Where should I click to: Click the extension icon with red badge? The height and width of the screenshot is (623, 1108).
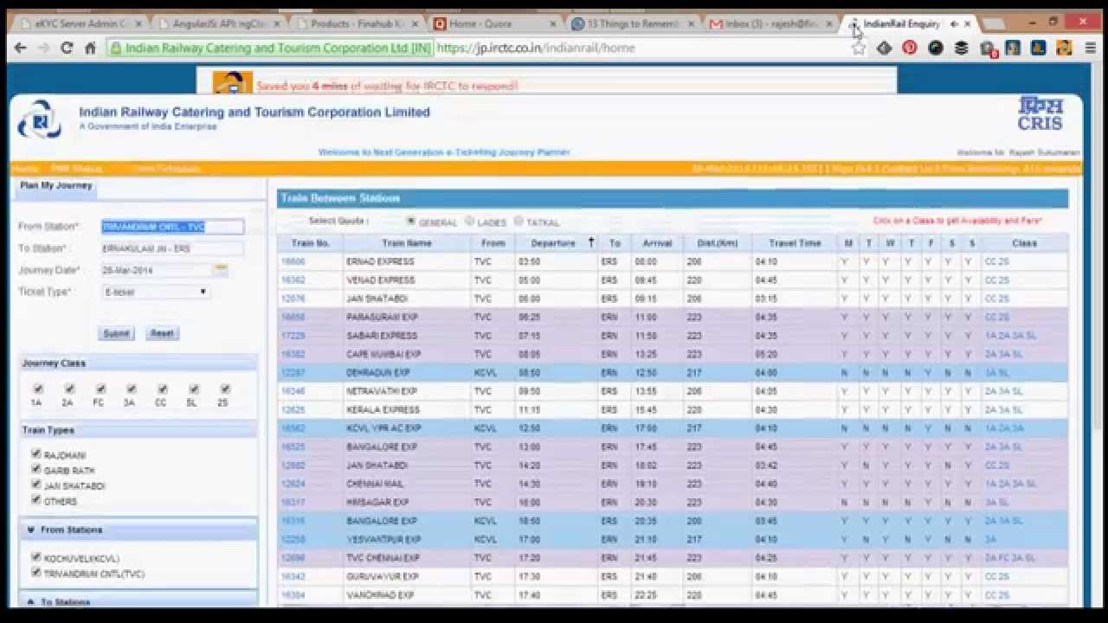pyautogui.click(x=988, y=49)
